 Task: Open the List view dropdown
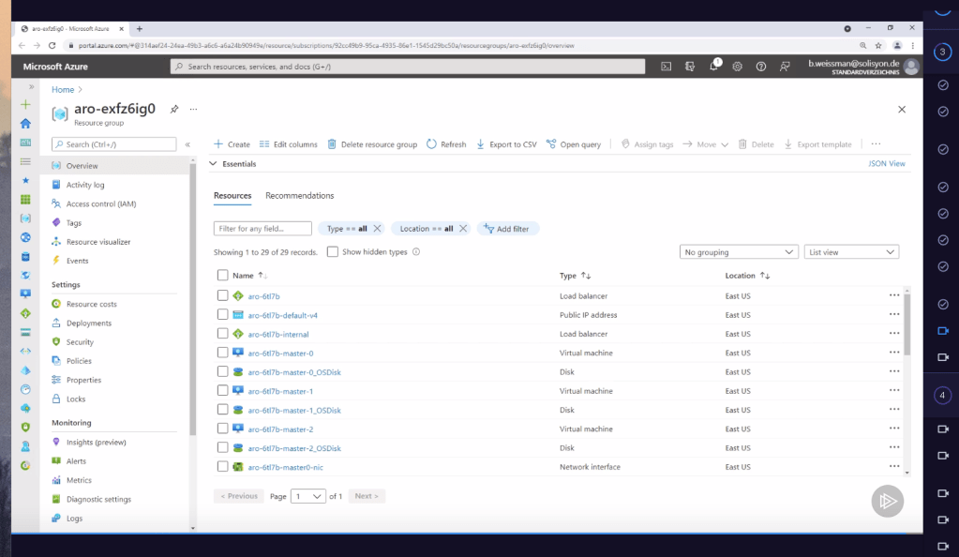851,252
